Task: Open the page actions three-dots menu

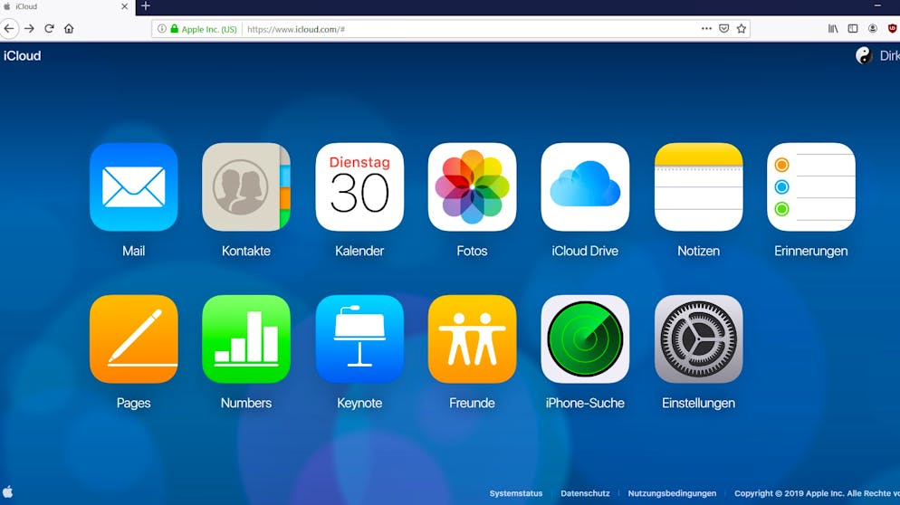Action: [x=706, y=29]
